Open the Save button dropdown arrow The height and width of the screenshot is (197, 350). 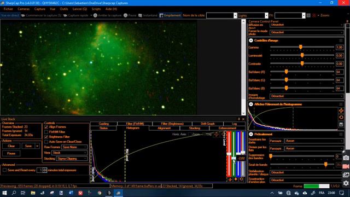(37, 146)
